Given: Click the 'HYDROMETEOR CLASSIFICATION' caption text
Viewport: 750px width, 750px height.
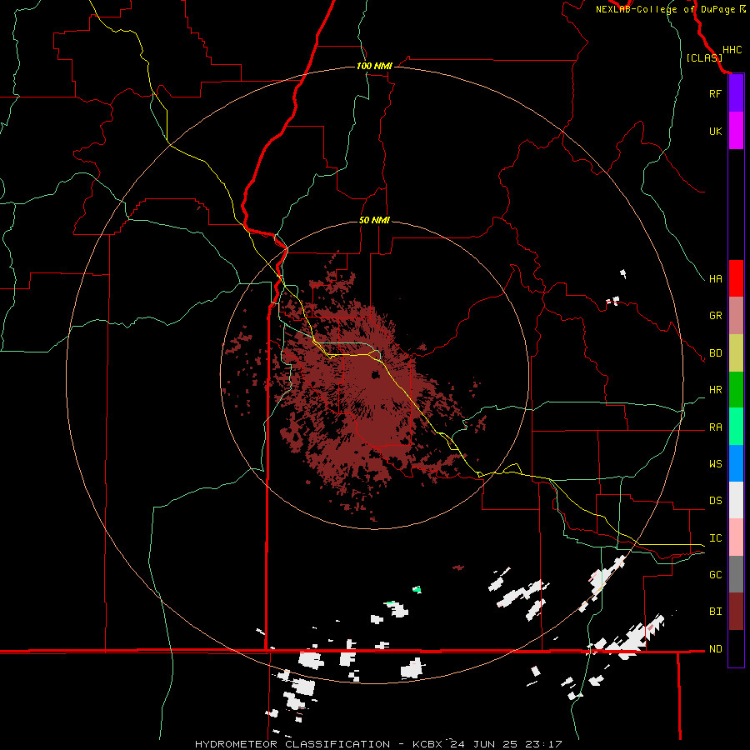Looking at the screenshot, I should pos(292,744).
